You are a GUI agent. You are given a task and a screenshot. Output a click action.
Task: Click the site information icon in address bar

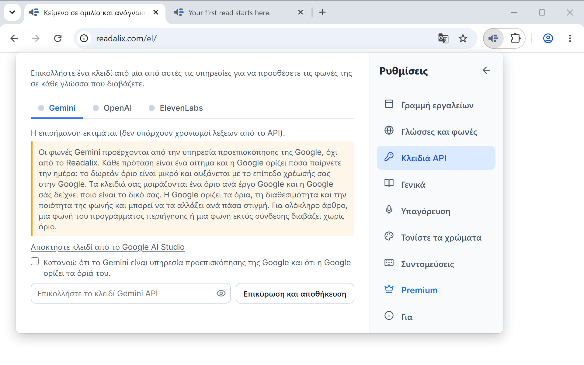point(84,38)
